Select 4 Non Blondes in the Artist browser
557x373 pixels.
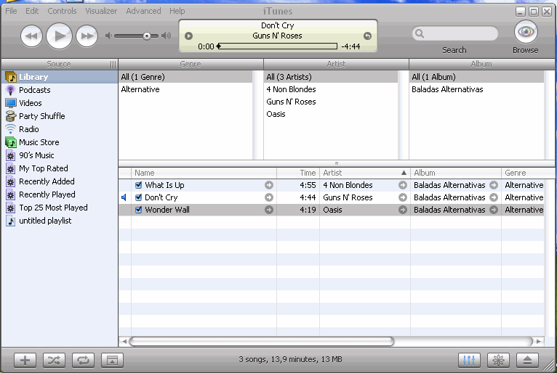331,89
